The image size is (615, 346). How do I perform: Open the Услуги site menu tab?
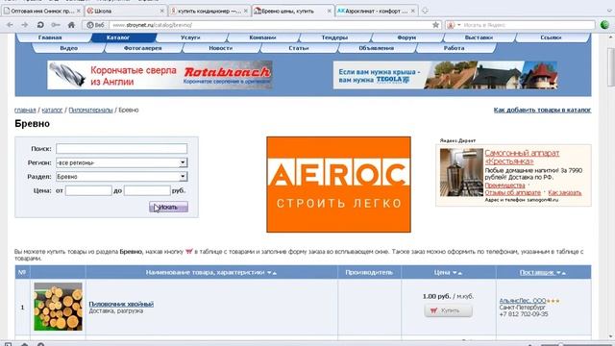pos(190,37)
